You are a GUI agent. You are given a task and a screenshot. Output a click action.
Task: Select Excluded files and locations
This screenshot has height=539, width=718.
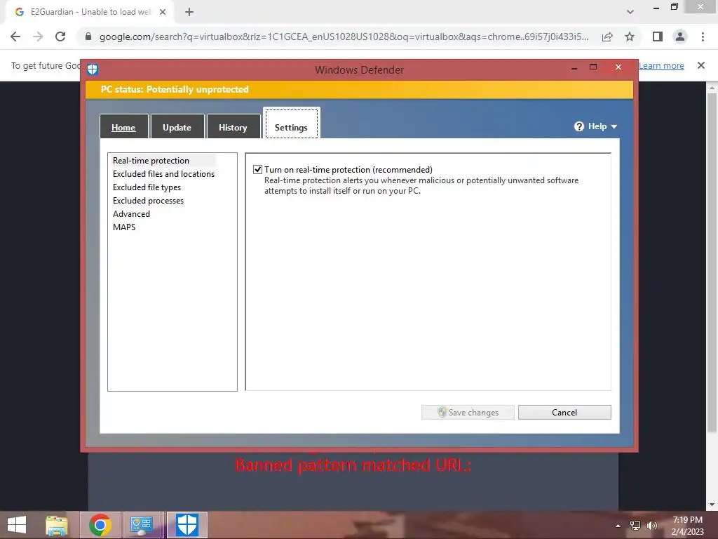(x=163, y=174)
